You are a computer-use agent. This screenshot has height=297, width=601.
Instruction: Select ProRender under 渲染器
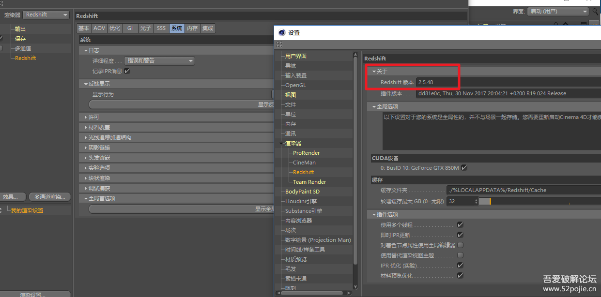pyautogui.click(x=307, y=153)
